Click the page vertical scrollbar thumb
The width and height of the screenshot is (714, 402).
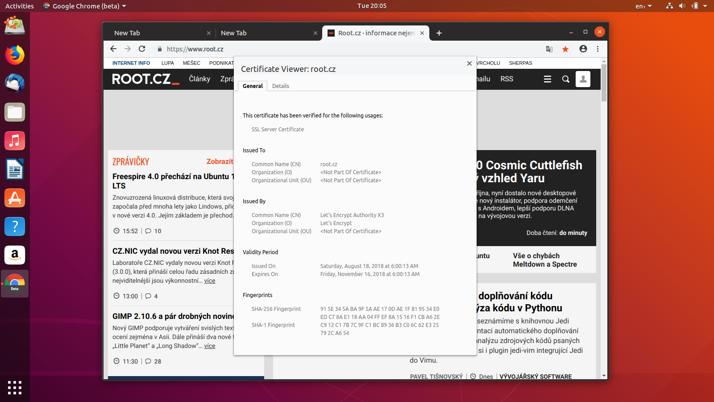(x=604, y=83)
